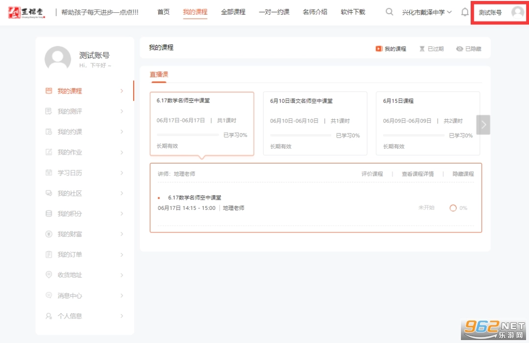Expand 我的作业 sidebar chevron
Viewport: 529px width, 343px height.
(122, 152)
